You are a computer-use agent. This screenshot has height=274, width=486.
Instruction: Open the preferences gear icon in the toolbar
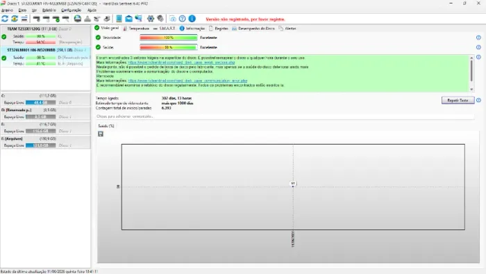point(151,19)
